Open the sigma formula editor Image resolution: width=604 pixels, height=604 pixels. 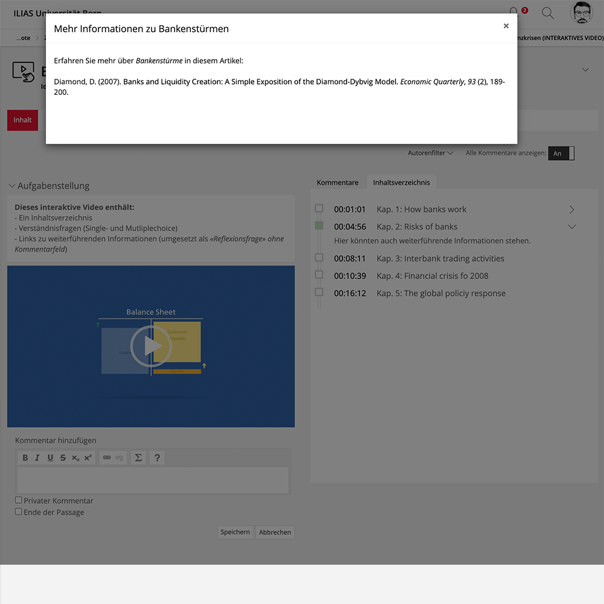point(138,458)
